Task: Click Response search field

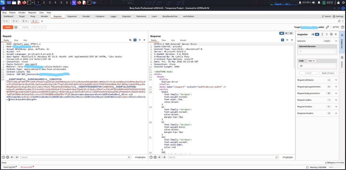Action: [223, 157]
